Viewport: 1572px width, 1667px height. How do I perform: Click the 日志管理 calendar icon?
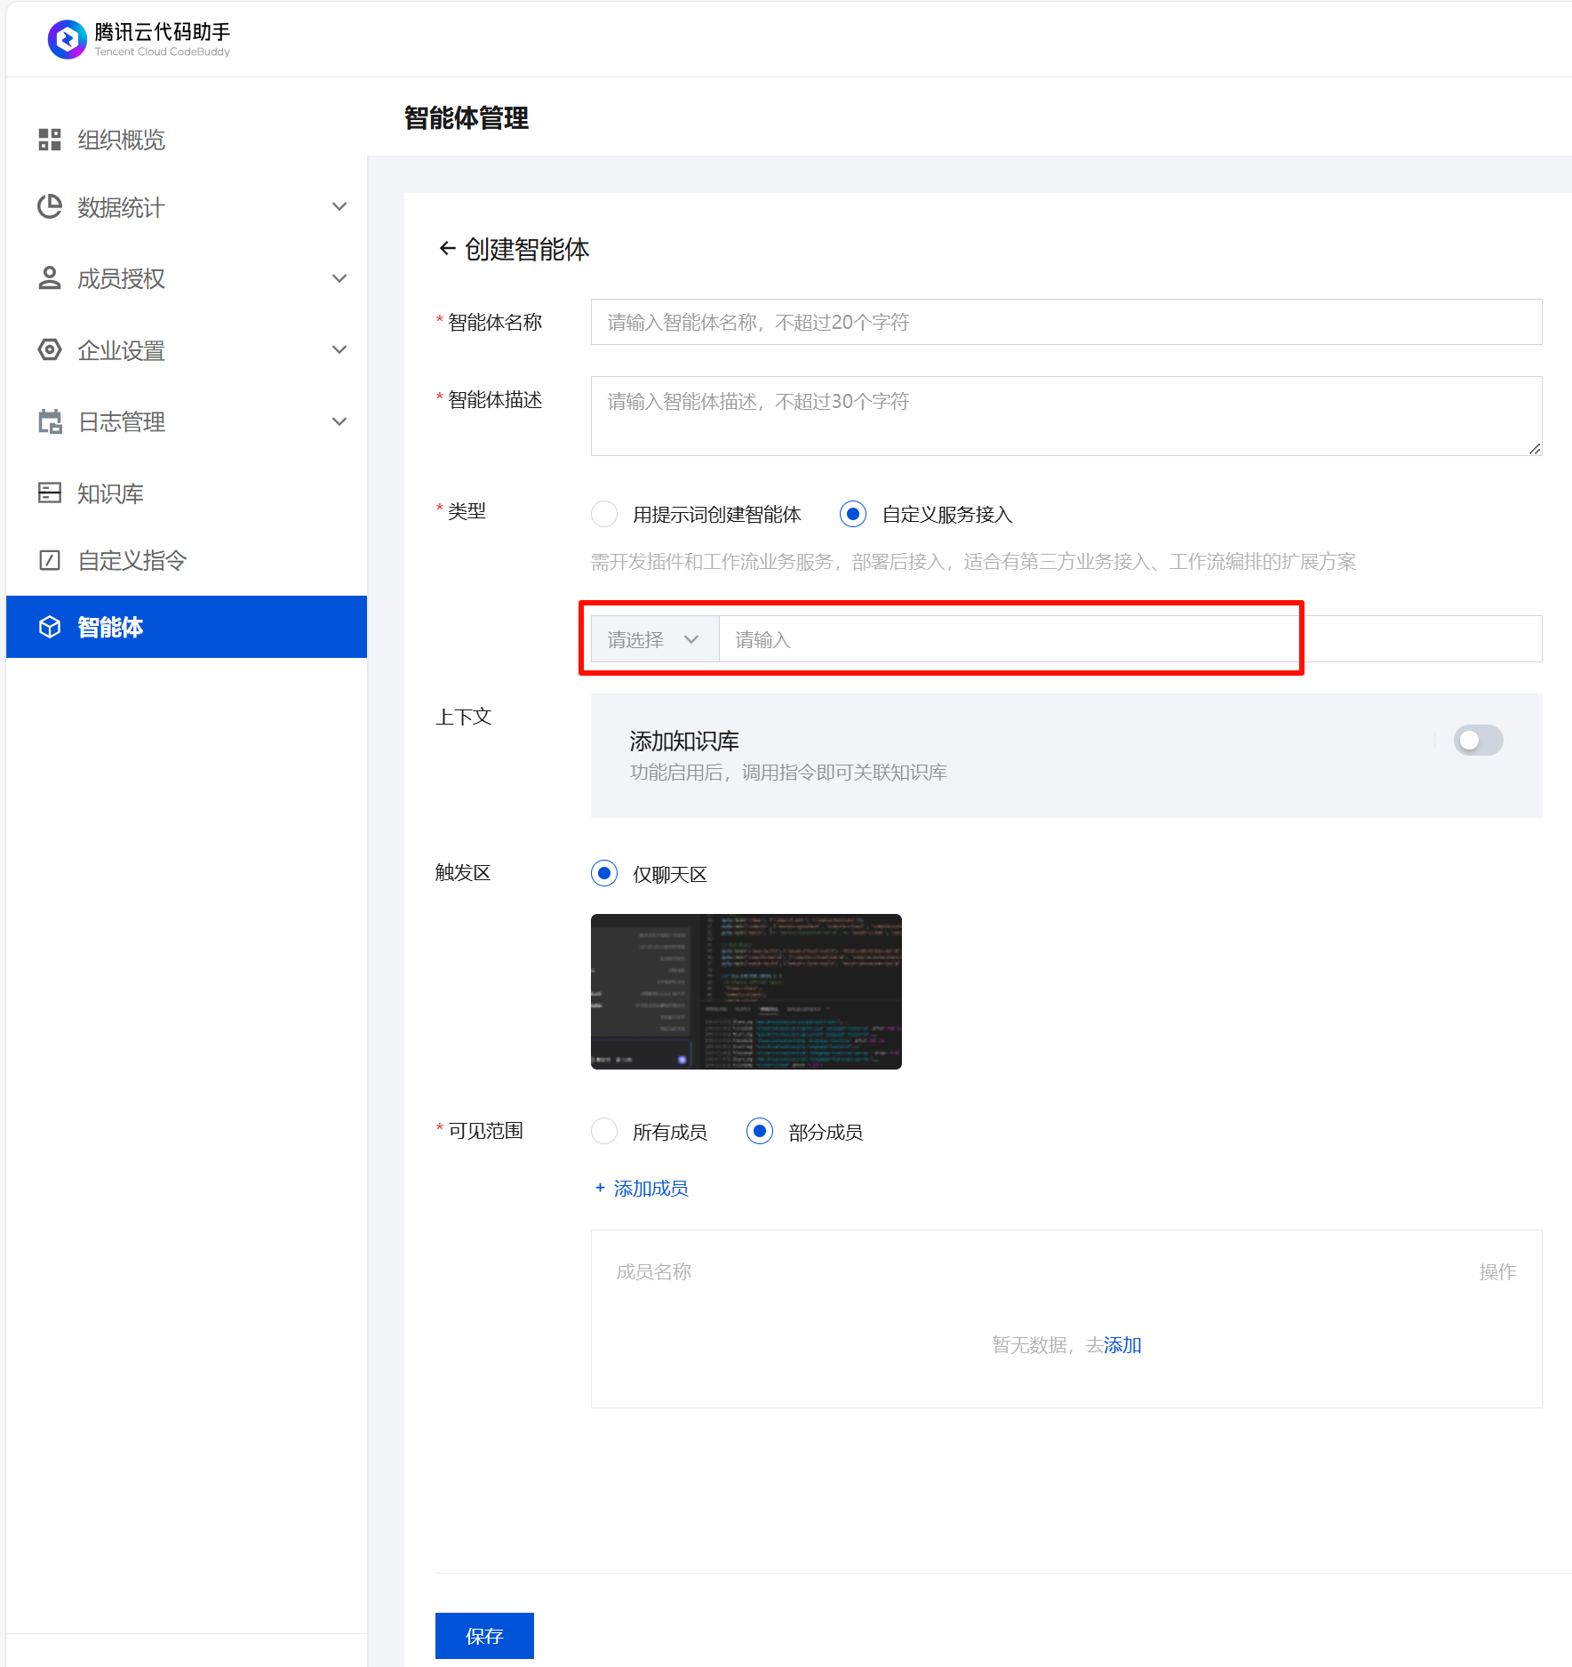(x=50, y=421)
